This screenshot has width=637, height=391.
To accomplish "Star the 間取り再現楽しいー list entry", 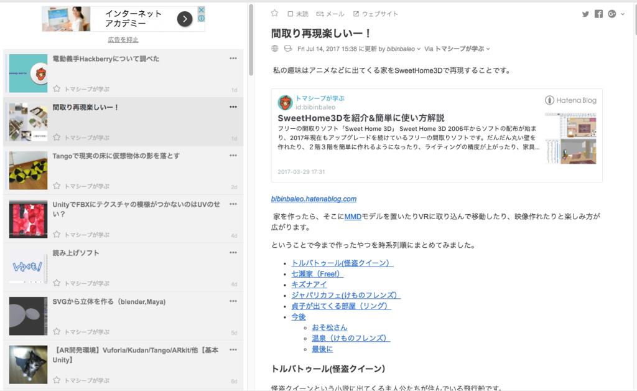I will [x=57, y=138].
